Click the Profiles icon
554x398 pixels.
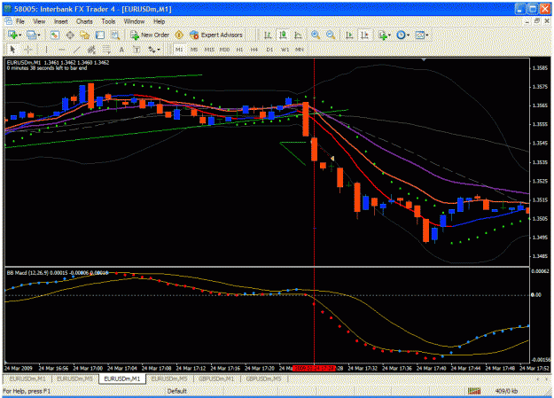[x=31, y=35]
